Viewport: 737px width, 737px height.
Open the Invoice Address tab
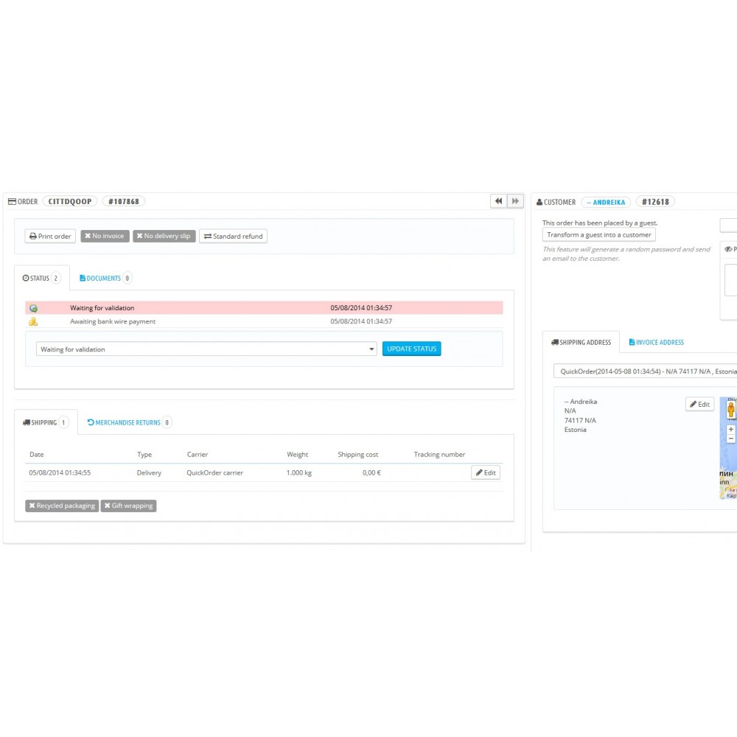[656, 342]
